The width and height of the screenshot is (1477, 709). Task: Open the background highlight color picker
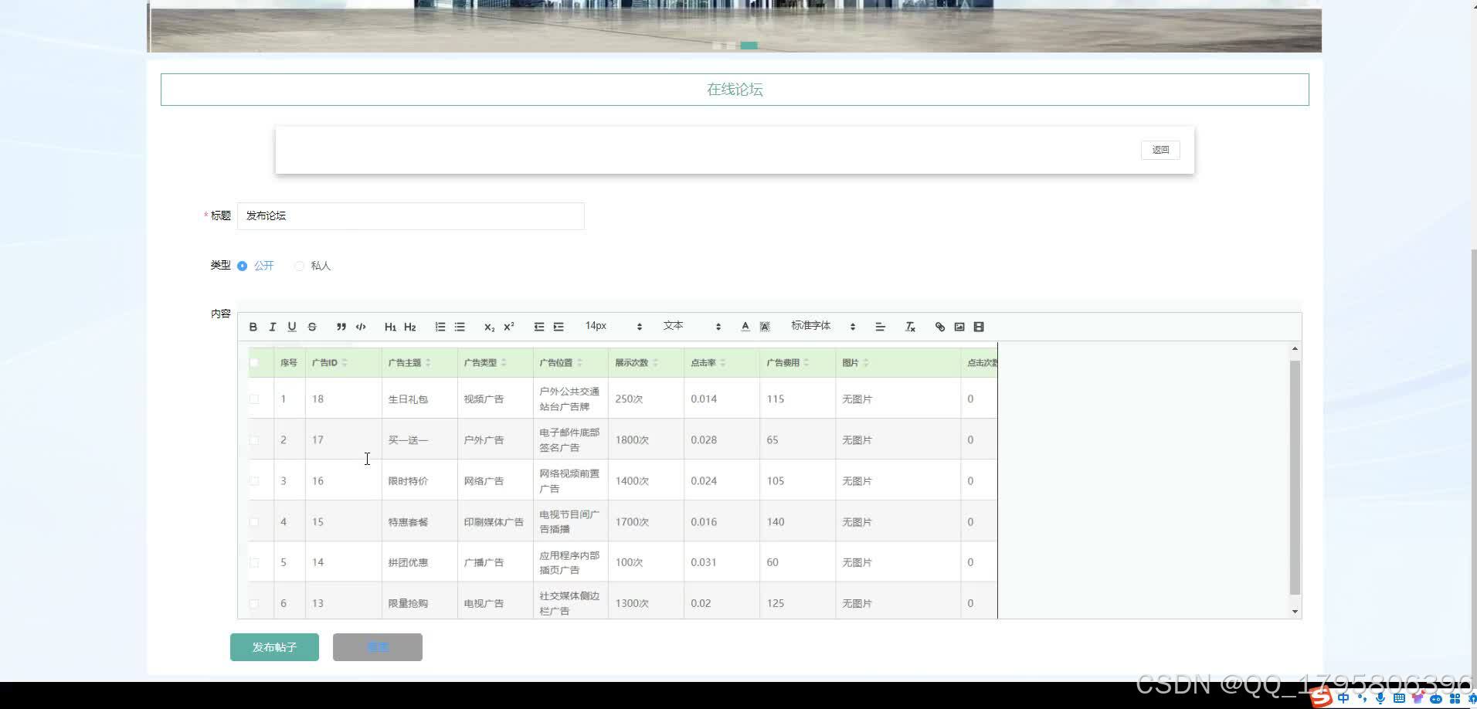coord(765,327)
